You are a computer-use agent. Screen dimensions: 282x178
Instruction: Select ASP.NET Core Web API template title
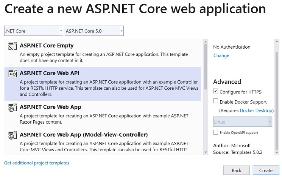[50, 73]
